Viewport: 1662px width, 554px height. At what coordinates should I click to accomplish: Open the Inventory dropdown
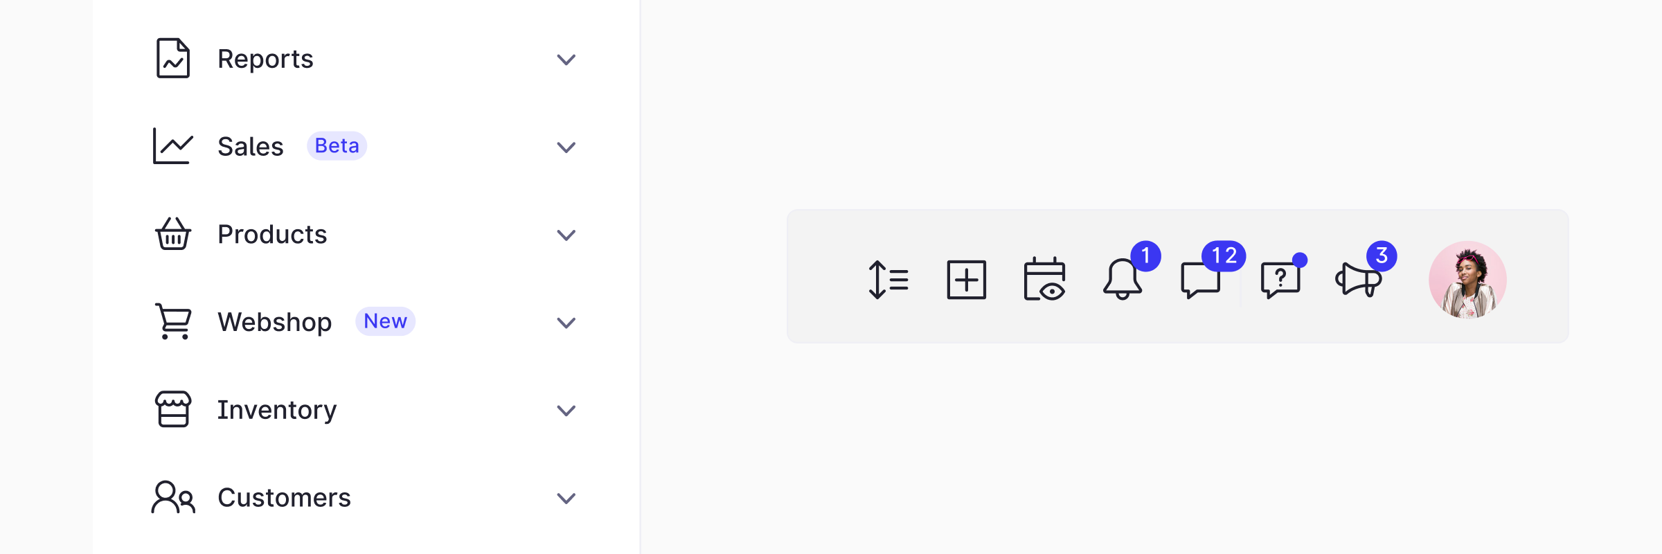(x=566, y=409)
